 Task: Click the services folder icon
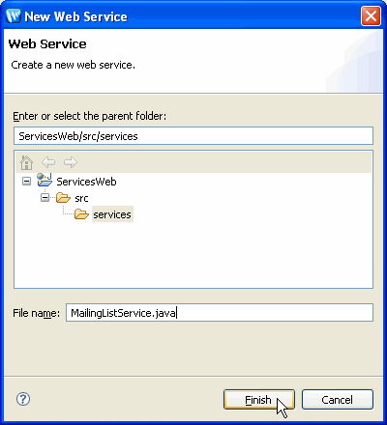coord(81,214)
